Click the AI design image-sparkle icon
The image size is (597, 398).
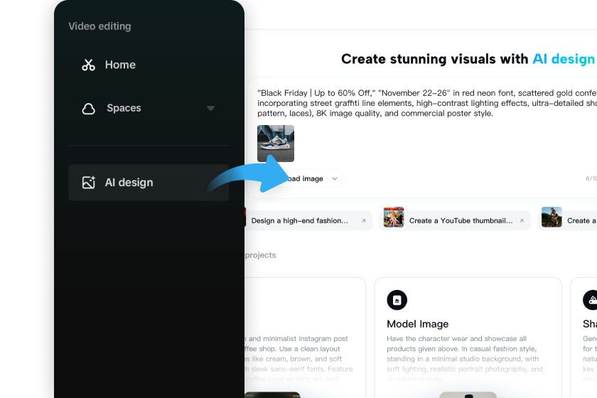(88, 183)
